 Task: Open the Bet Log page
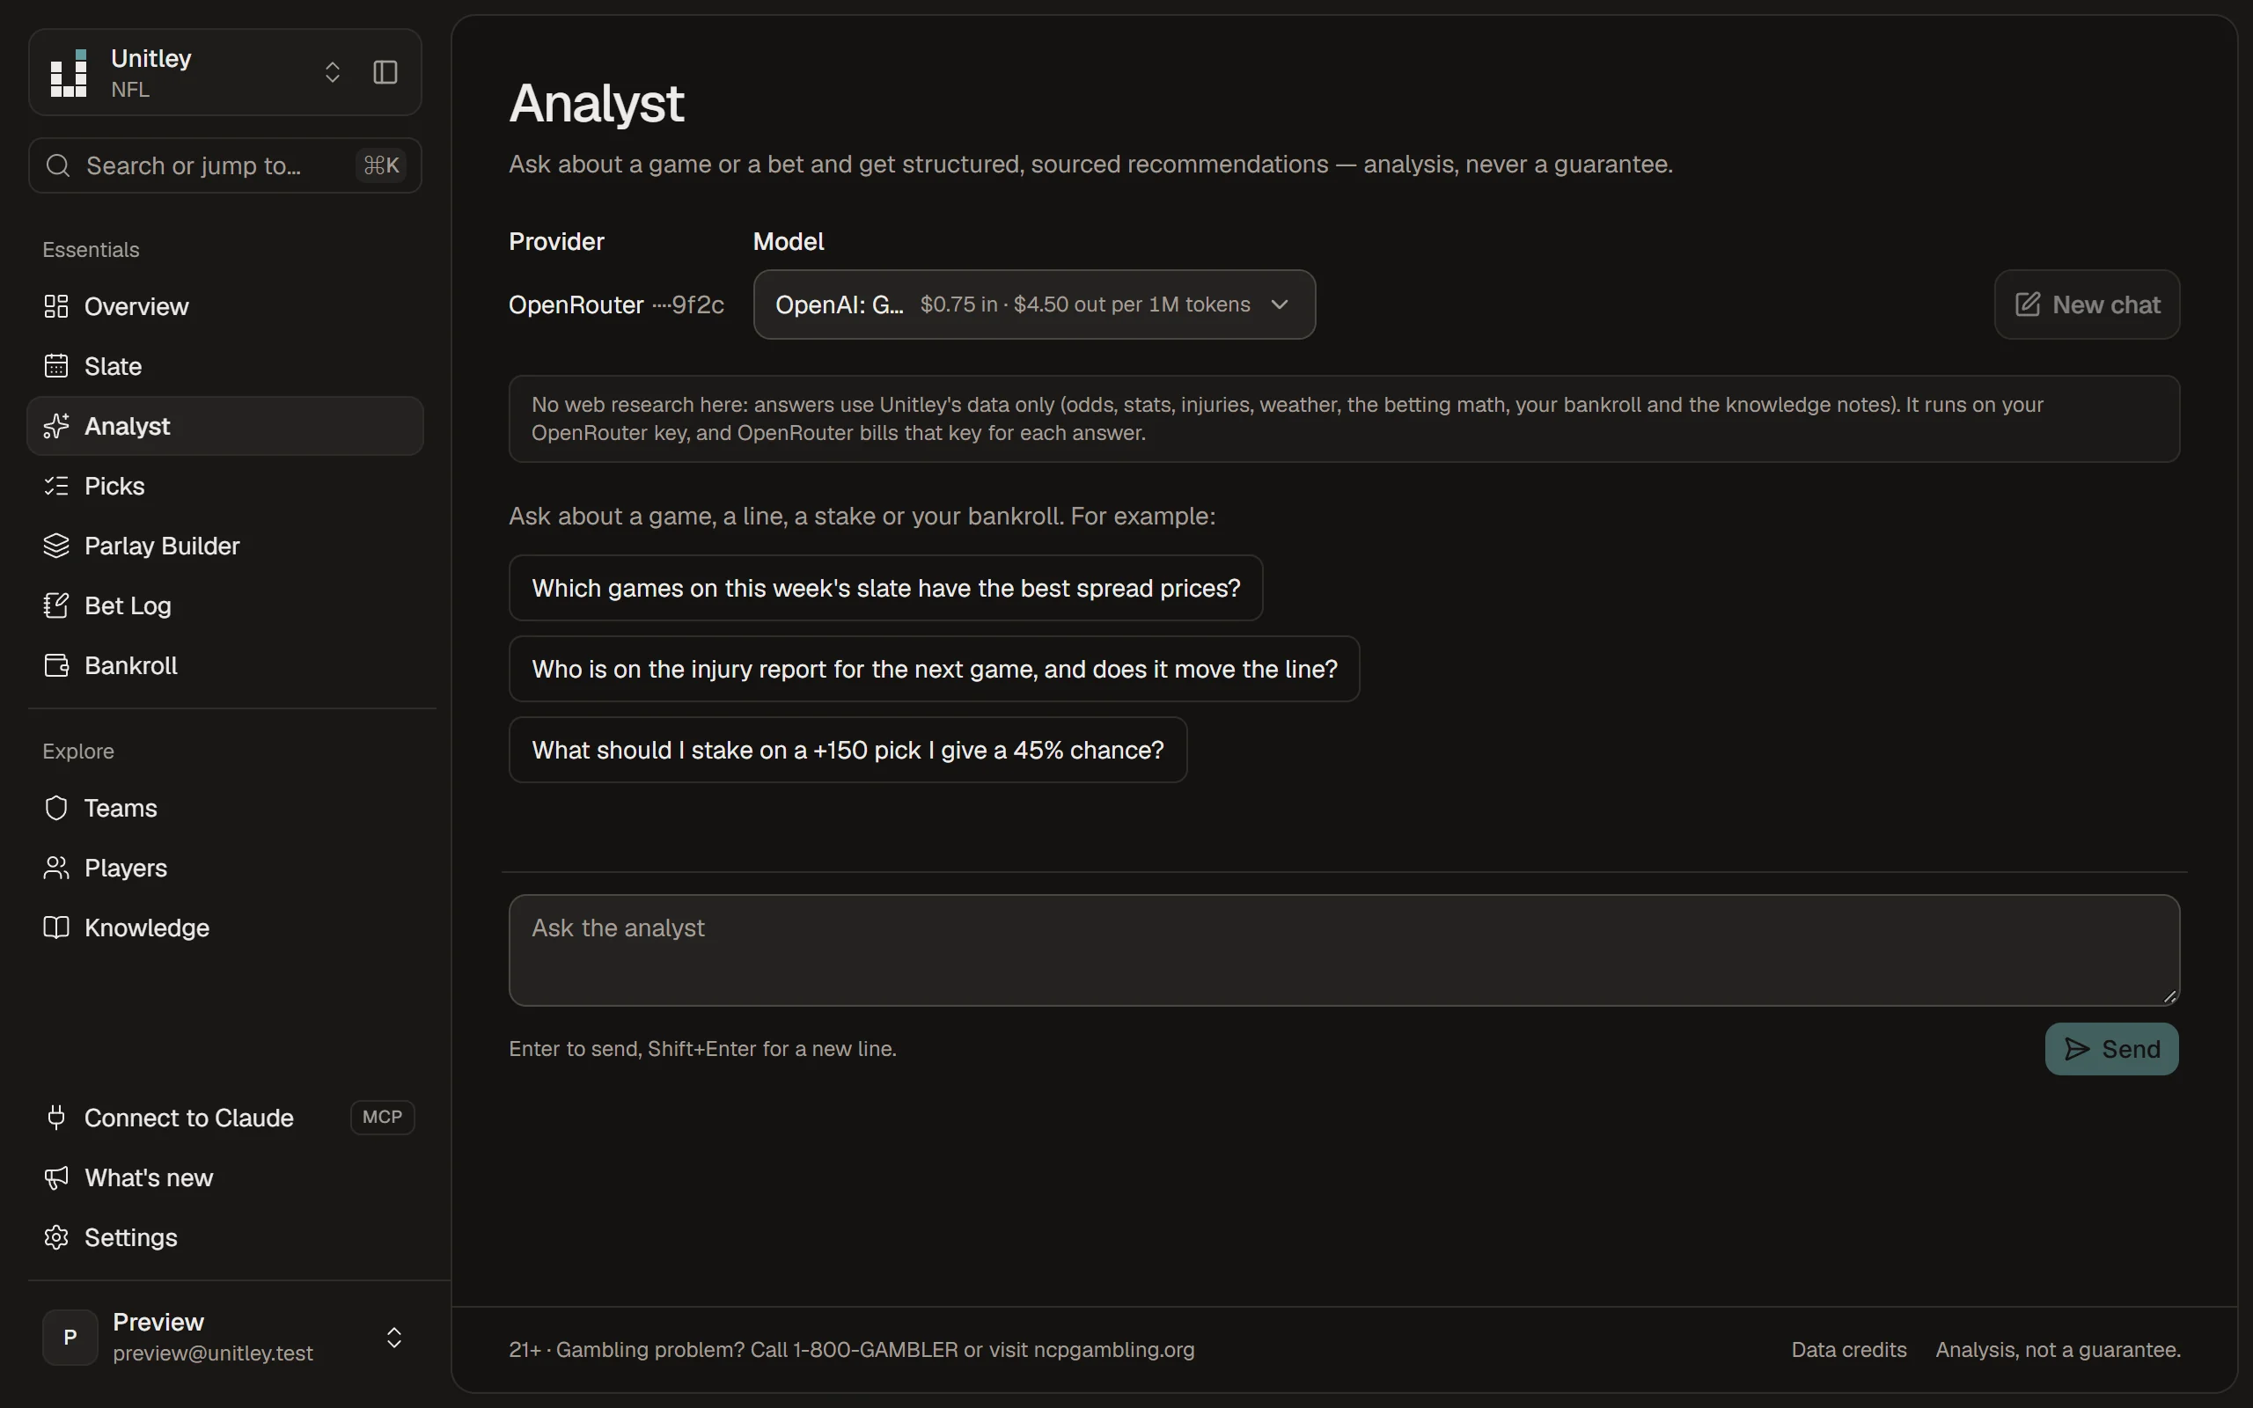click(225, 605)
